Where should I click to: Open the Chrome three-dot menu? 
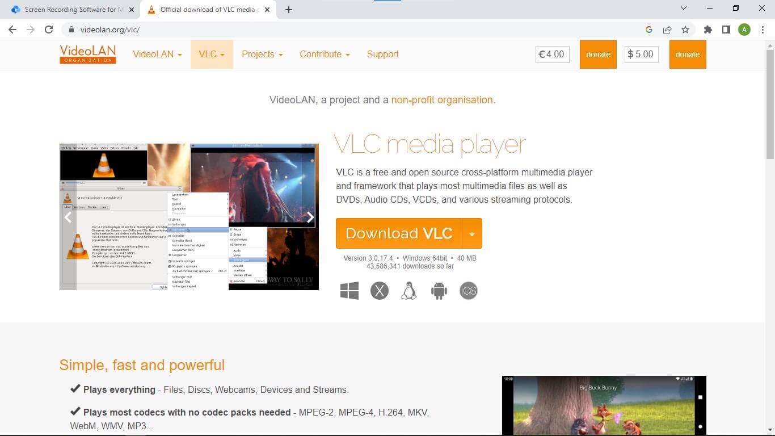[x=763, y=30]
